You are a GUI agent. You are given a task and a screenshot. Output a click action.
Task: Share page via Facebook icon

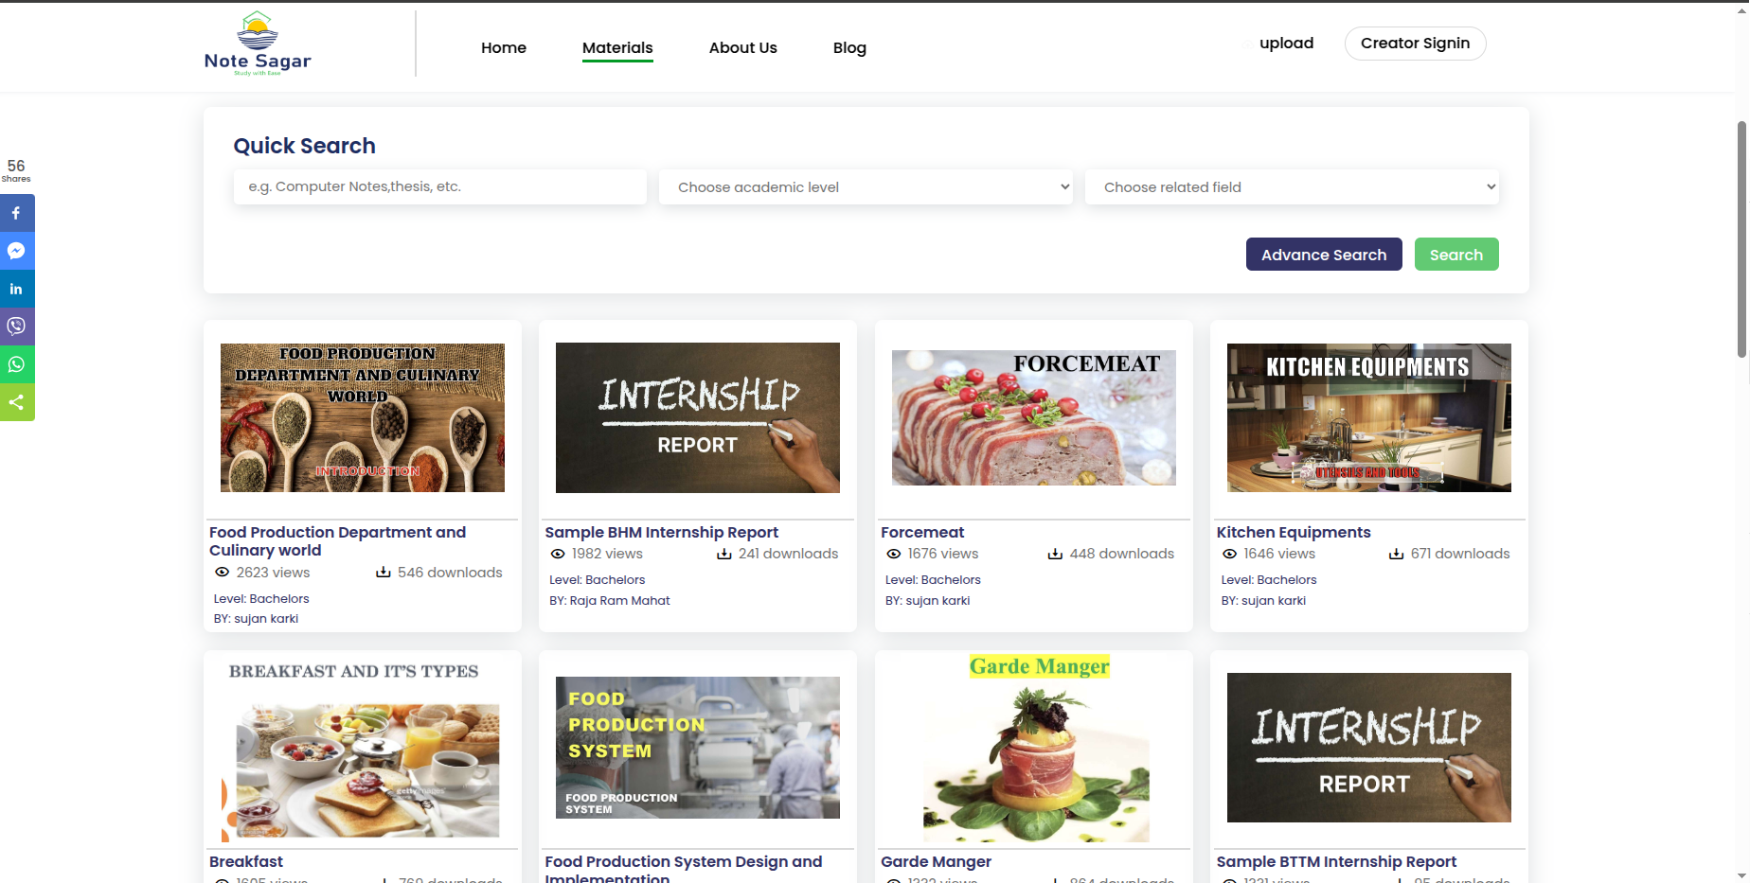point(16,213)
